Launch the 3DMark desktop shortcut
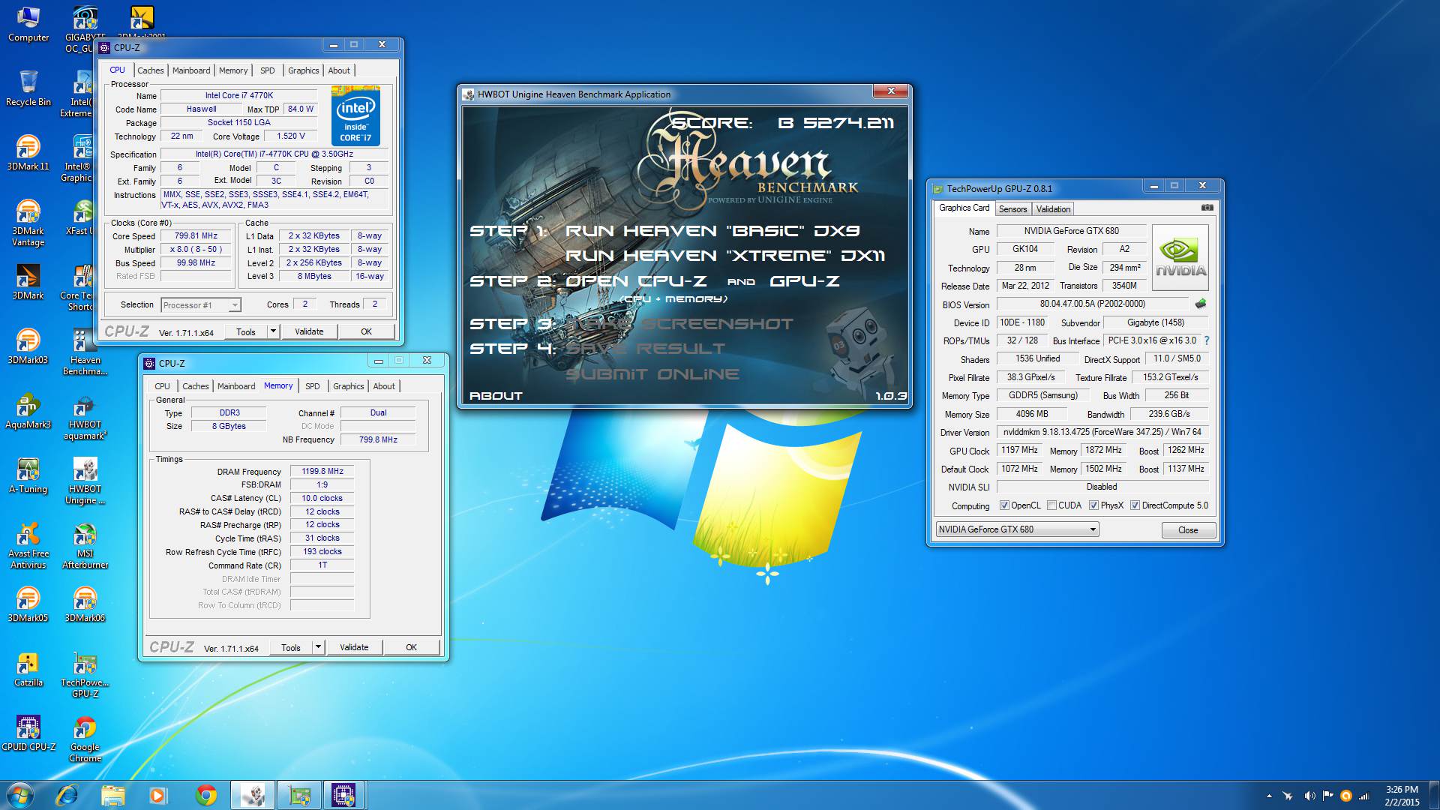Viewport: 1440px width, 810px height. click(28, 282)
